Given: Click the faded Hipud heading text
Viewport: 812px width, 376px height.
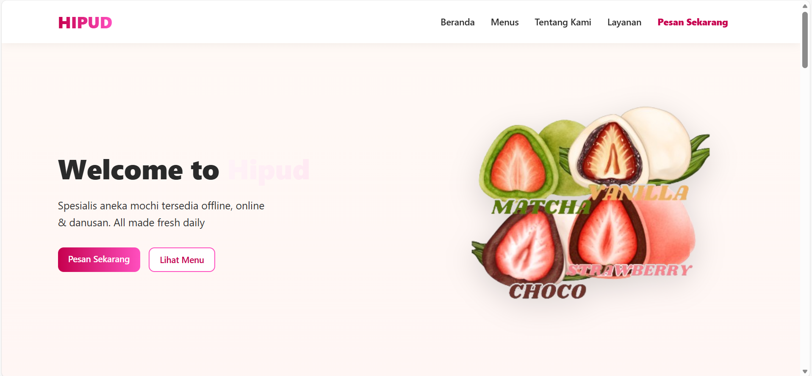Looking at the screenshot, I should 269,170.
